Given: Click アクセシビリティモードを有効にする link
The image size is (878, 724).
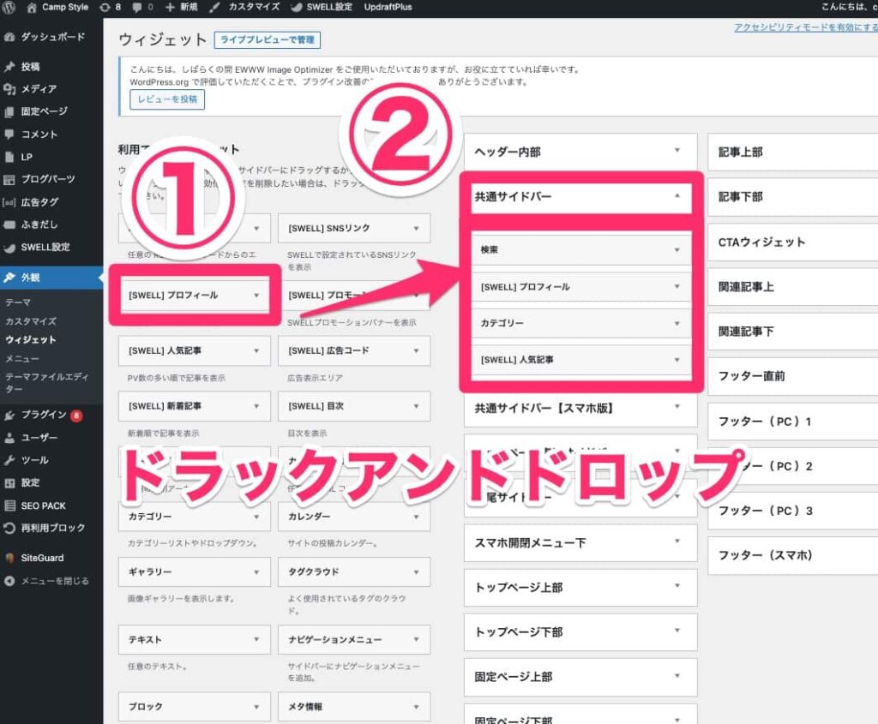Looking at the screenshot, I should [x=806, y=27].
